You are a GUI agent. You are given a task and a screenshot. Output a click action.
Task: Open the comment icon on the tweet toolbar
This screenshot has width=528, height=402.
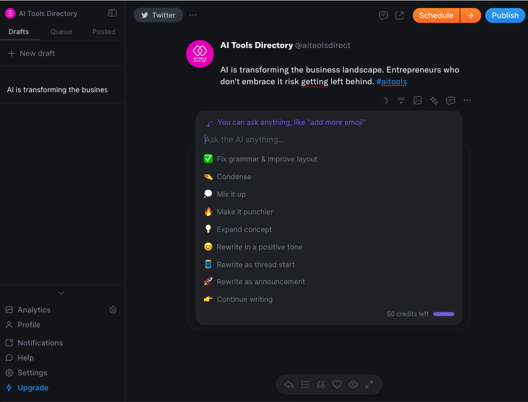coord(451,100)
